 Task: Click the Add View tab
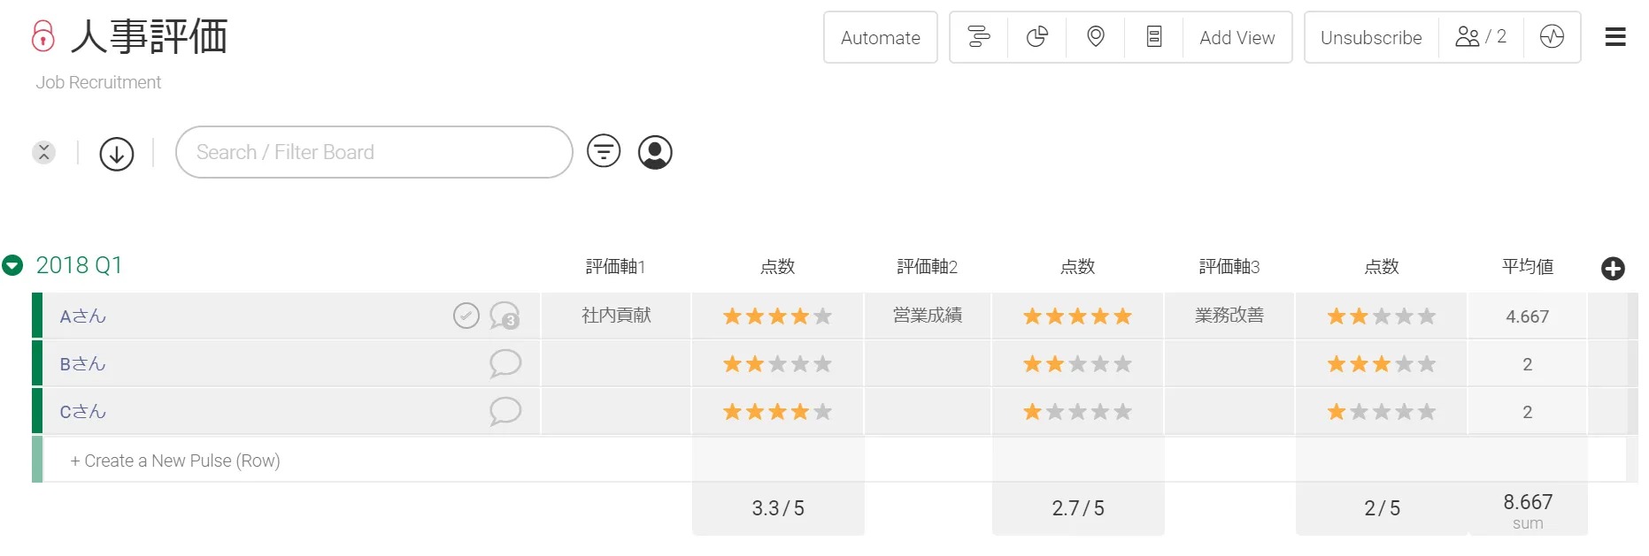1237,37
